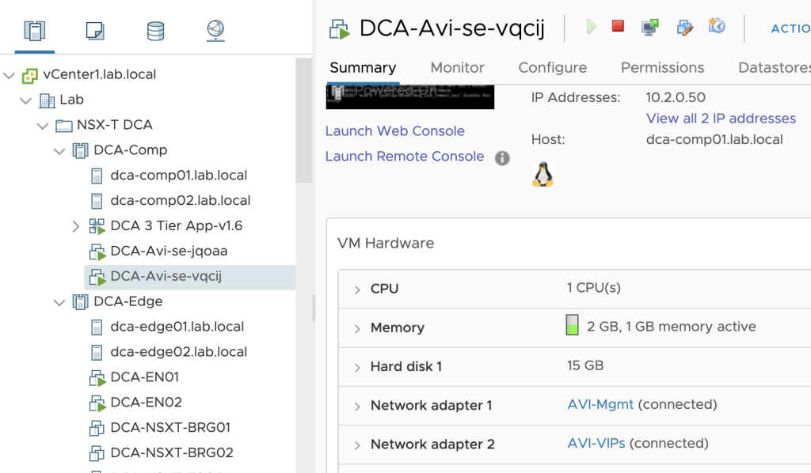This screenshot has height=473, width=811.
Task: Click the info icon beside Launch Remote Console
Action: pyautogui.click(x=502, y=158)
